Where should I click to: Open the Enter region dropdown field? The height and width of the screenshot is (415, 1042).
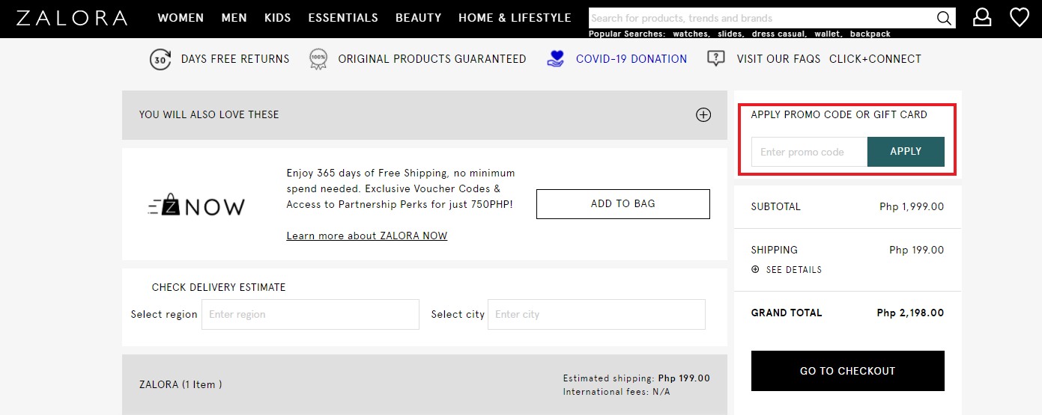click(x=310, y=315)
